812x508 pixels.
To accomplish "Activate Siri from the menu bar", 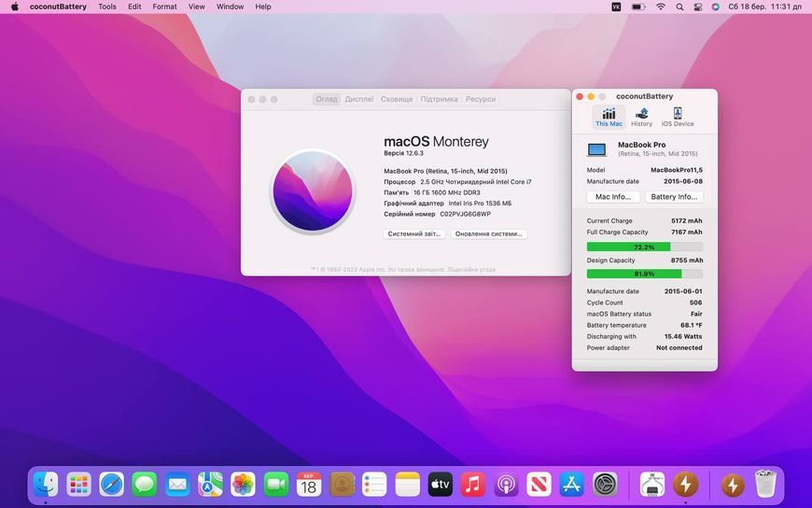I will tap(716, 7).
